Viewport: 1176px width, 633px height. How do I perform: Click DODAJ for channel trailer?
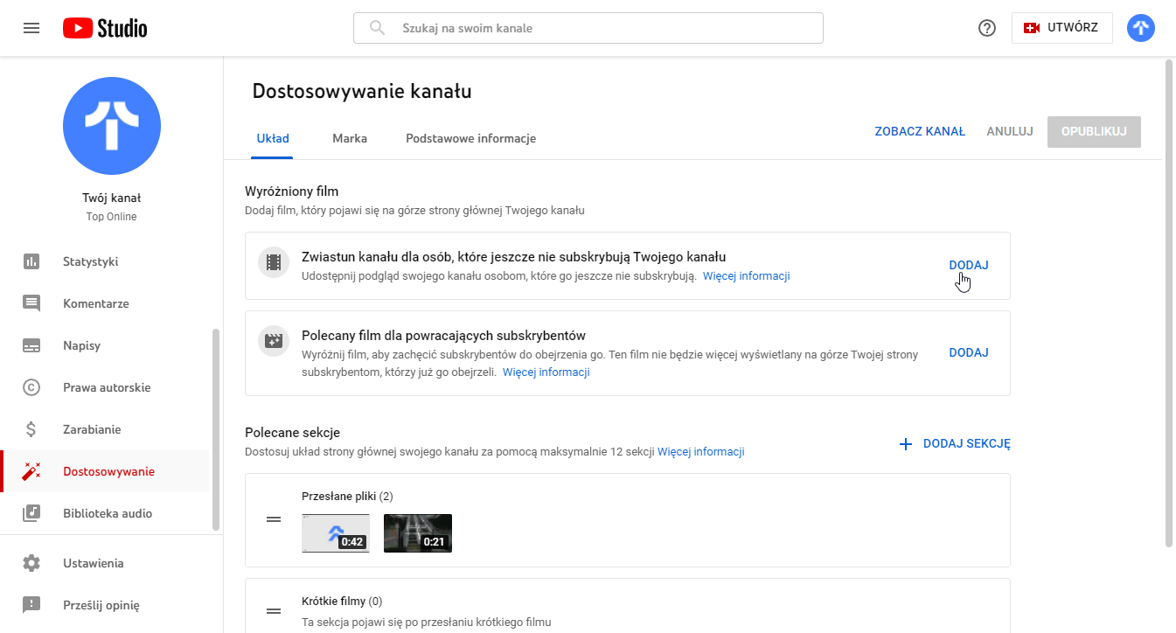click(x=969, y=265)
